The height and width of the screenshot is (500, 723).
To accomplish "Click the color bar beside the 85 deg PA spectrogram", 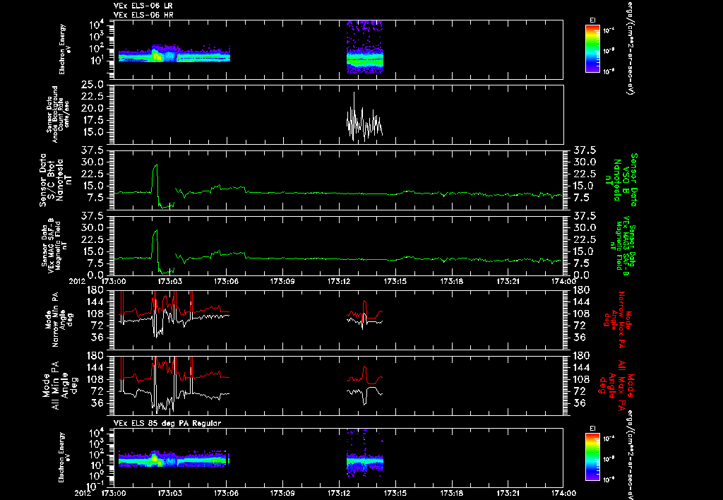I will pos(592,457).
